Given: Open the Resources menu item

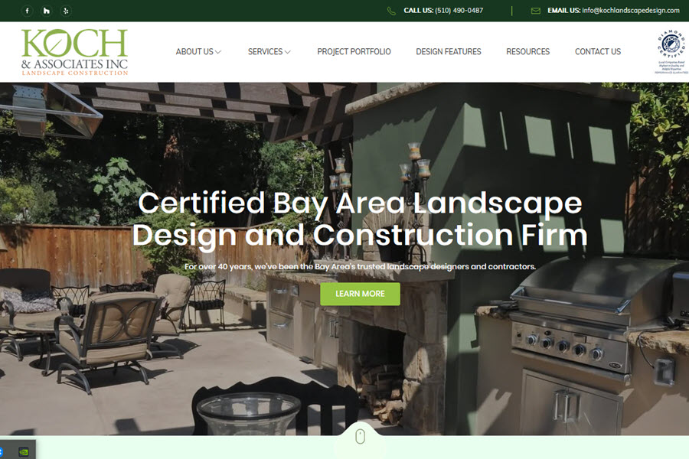Looking at the screenshot, I should click(527, 52).
